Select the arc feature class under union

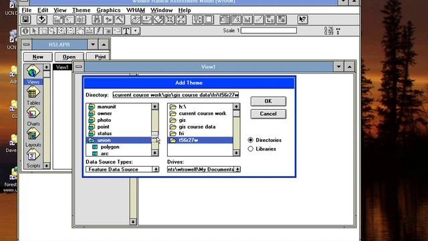pyautogui.click(x=104, y=153)
